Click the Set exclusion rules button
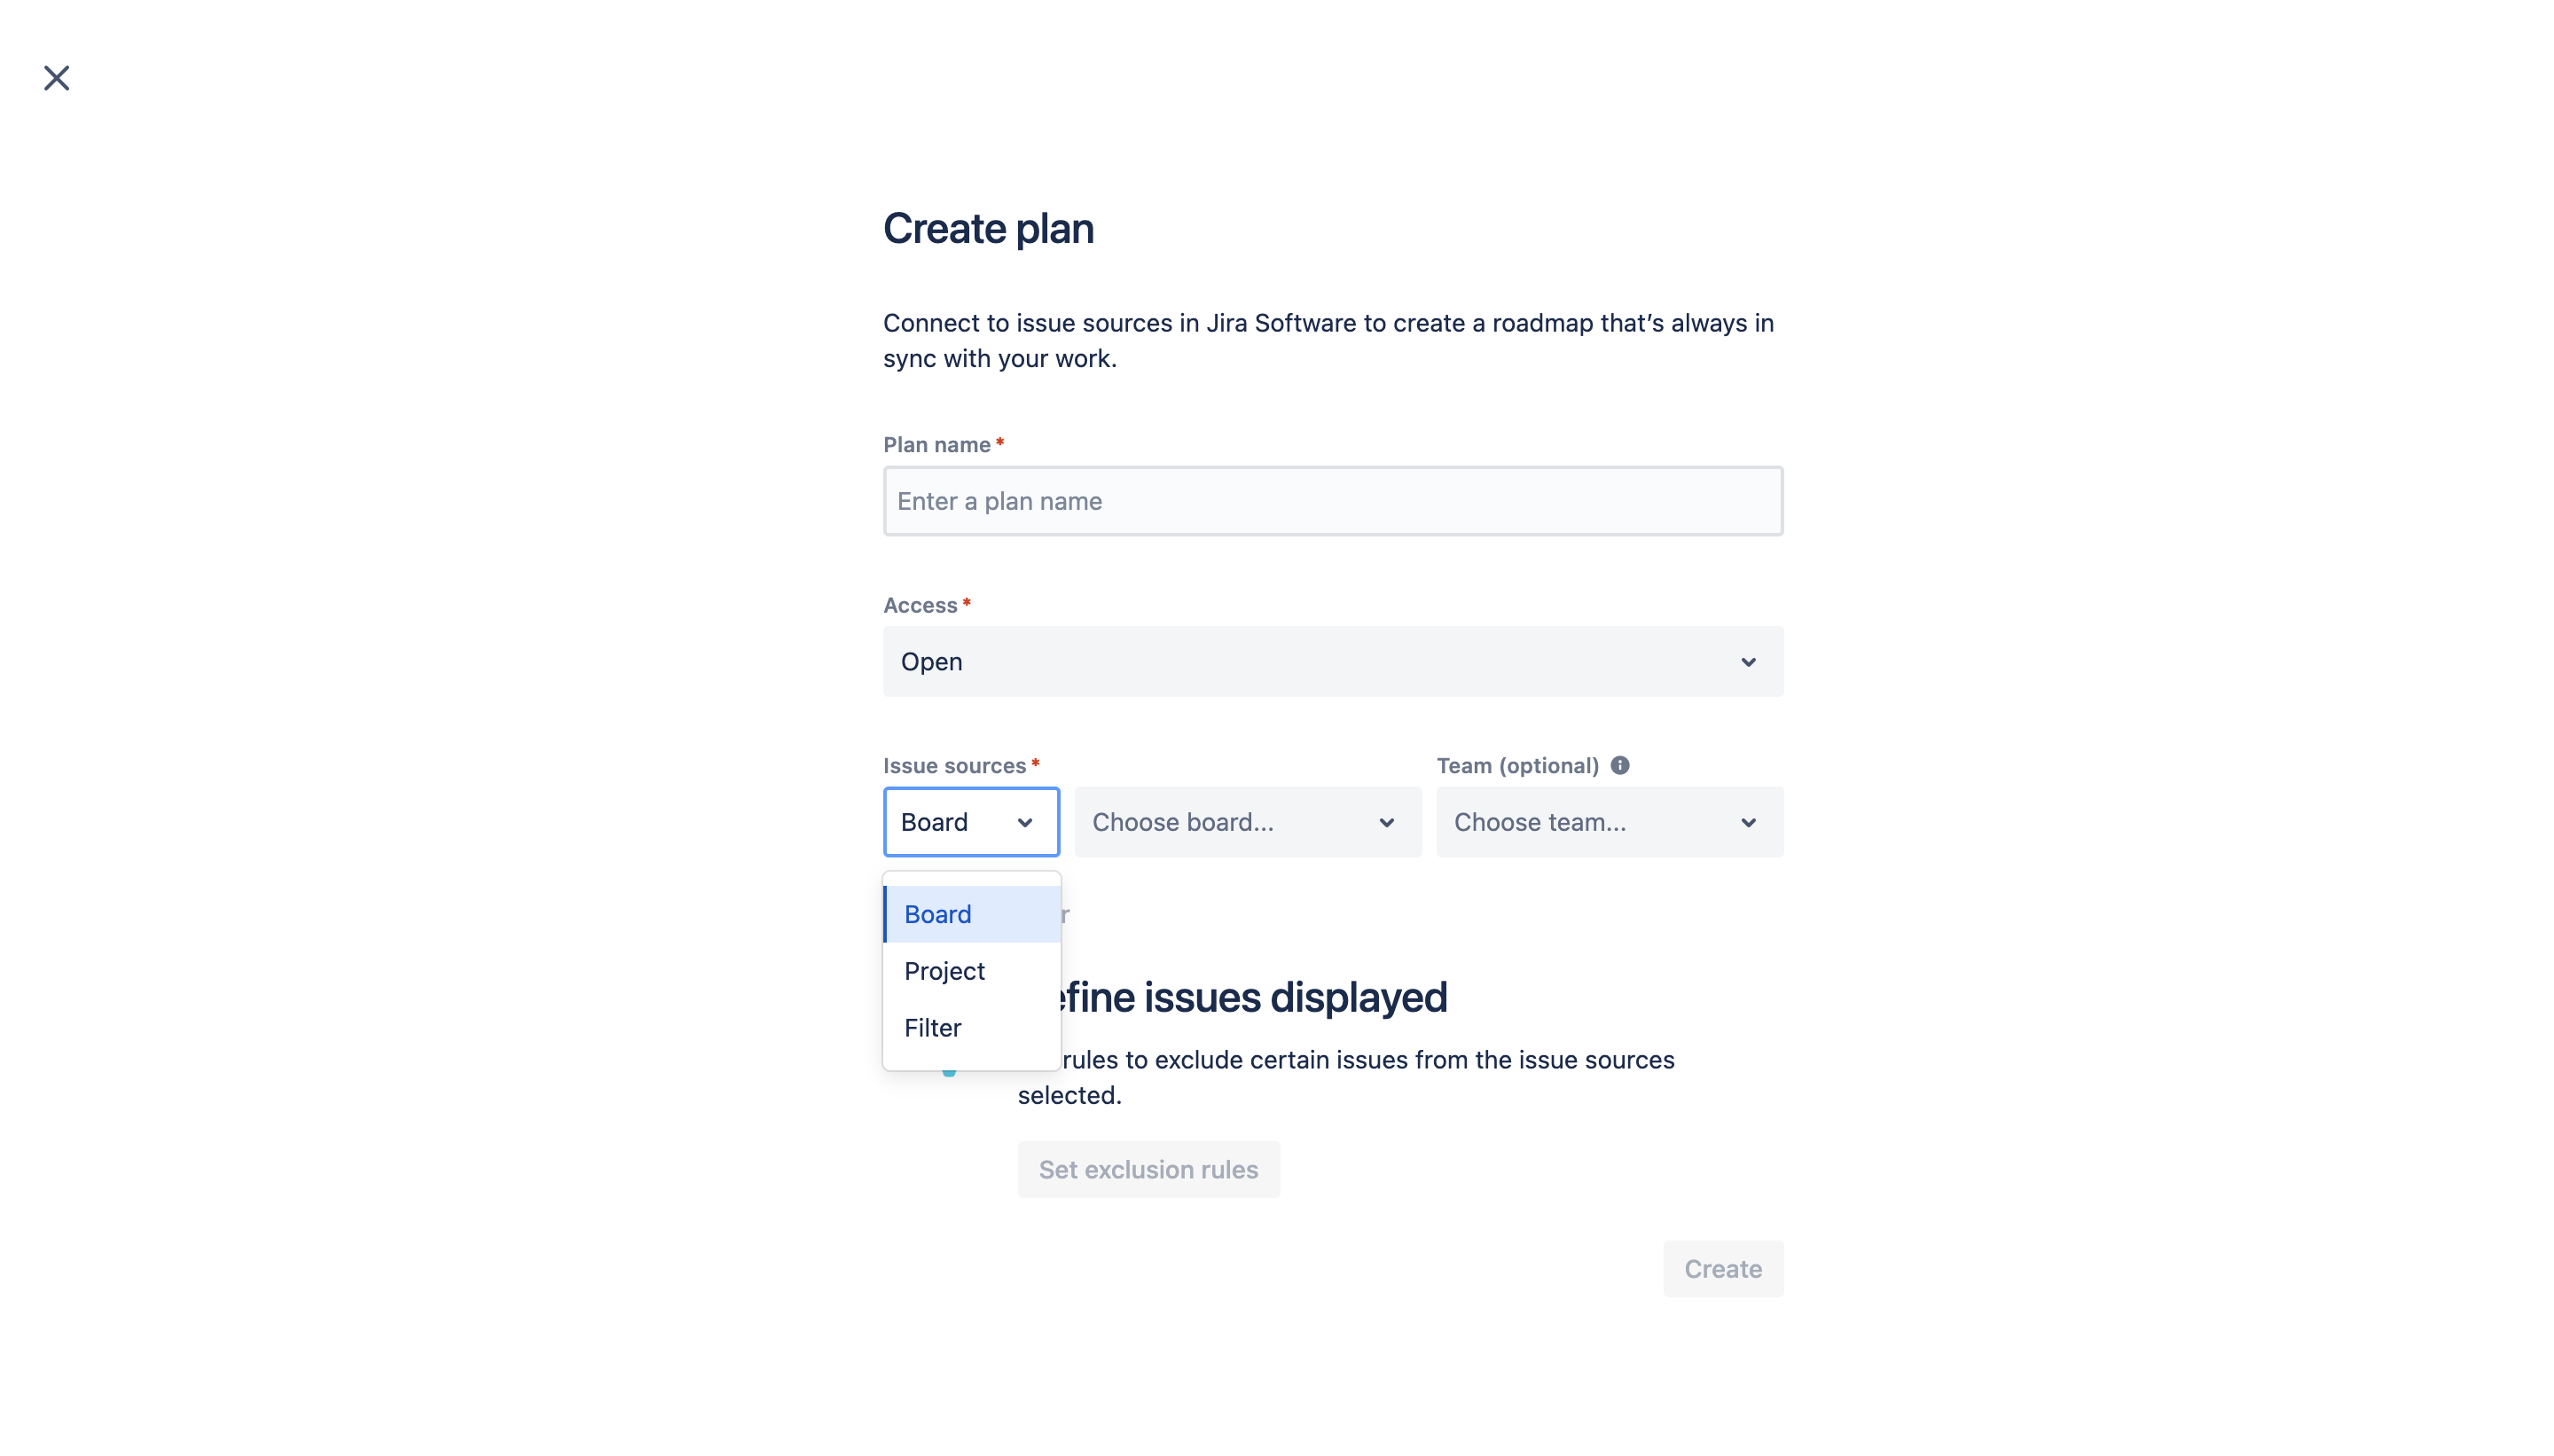 click(x=1149, y=1169)
